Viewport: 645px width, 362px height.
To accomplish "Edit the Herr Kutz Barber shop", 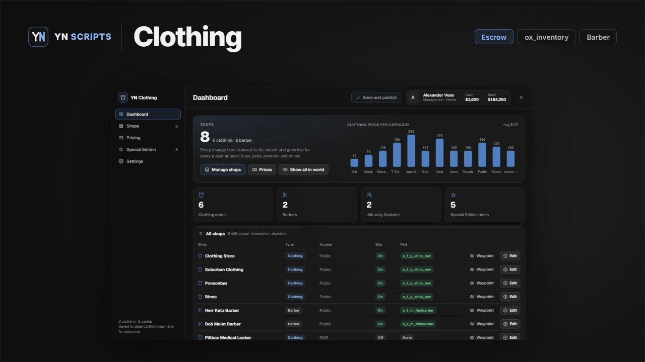I will click(x=510, y=310).
